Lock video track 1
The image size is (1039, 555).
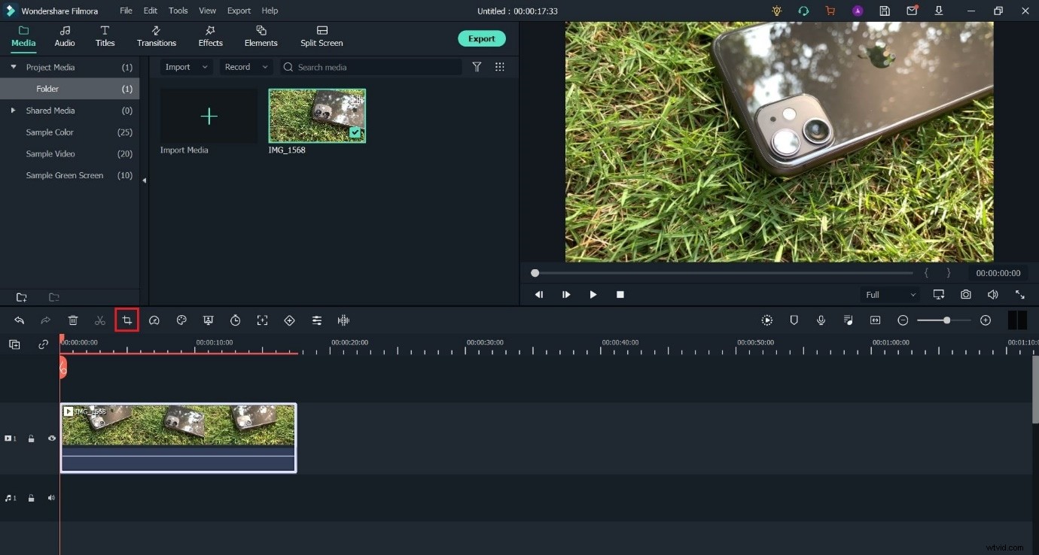(31, 438)
